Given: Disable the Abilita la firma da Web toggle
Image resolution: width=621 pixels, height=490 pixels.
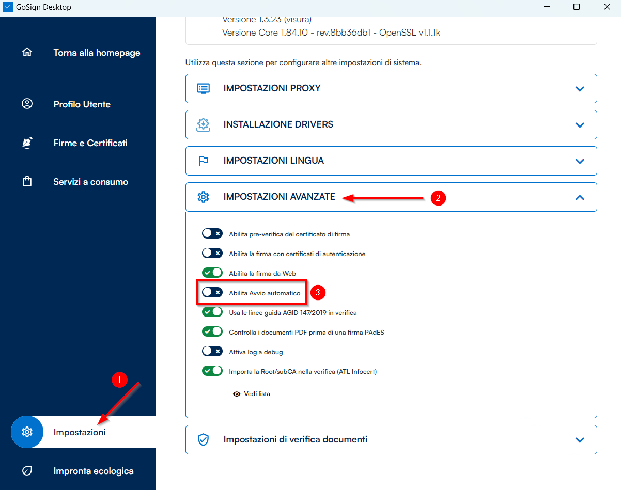Looking at the screenshot, I should 212,273.
